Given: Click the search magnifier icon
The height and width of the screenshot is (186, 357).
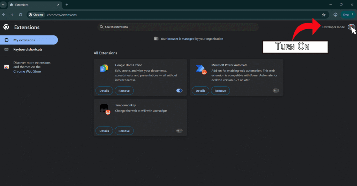Looking at the screenshot, I should tap(101, 27).
